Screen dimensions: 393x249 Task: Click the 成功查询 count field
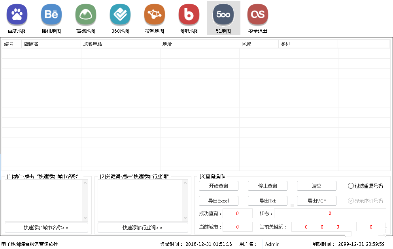(237, 214)
